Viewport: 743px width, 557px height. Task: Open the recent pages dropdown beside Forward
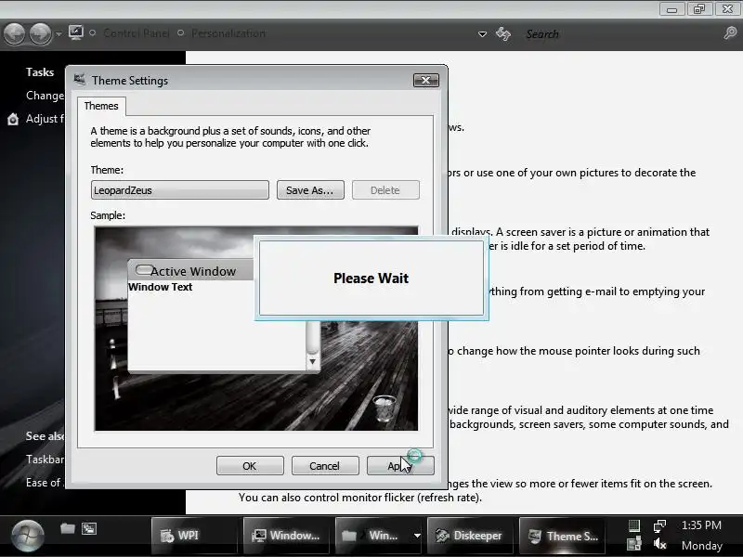point(59,34)
